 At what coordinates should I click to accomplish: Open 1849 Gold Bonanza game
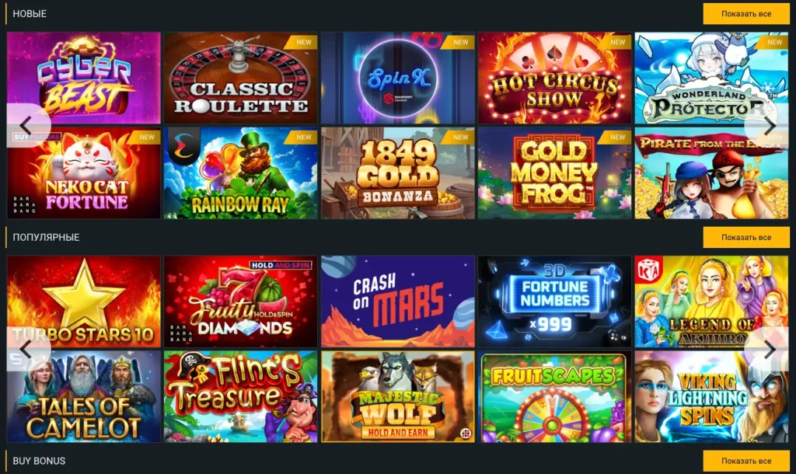pyautogui.click(x=397, y=173)
